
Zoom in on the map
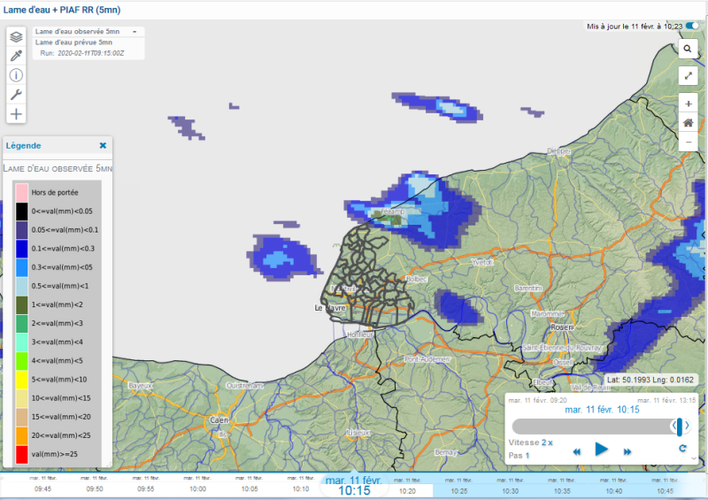pos(689,104)
